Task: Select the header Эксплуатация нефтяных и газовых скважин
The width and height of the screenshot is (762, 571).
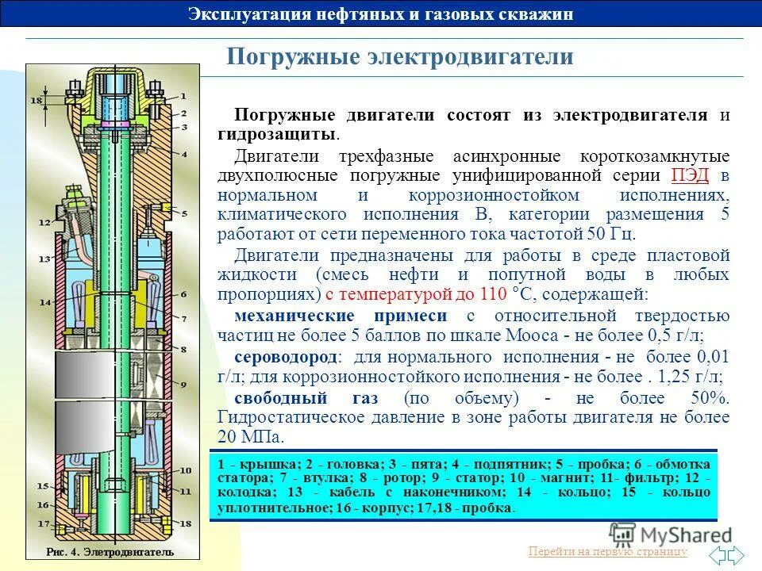Action: tap(381, 13)
